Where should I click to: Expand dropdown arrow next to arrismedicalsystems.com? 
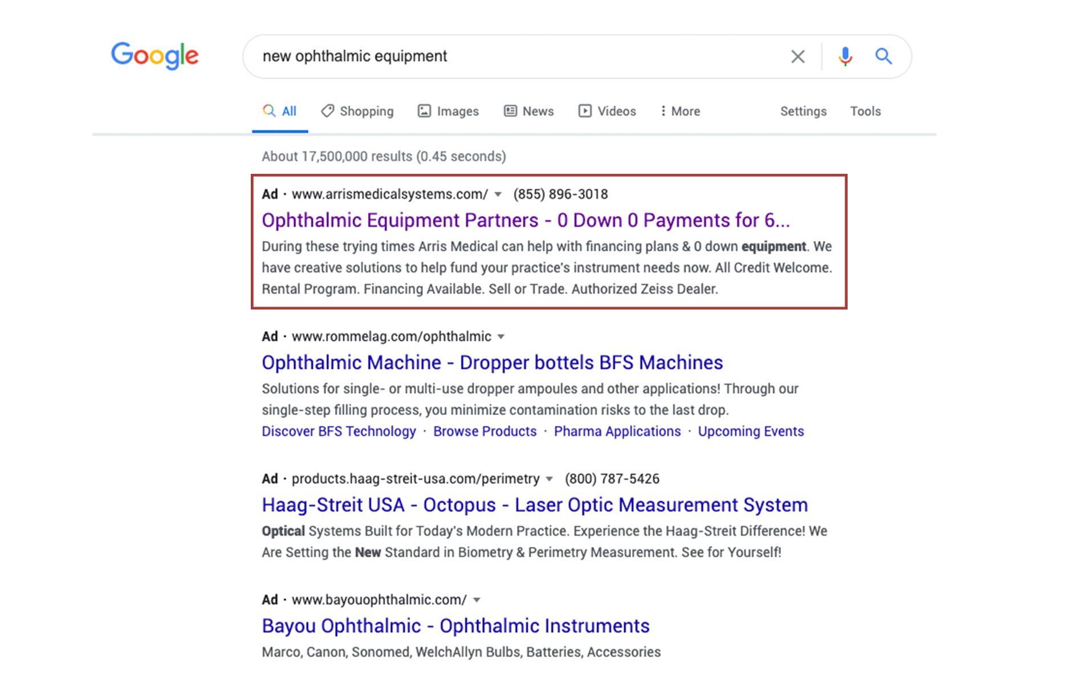point(498,194)
